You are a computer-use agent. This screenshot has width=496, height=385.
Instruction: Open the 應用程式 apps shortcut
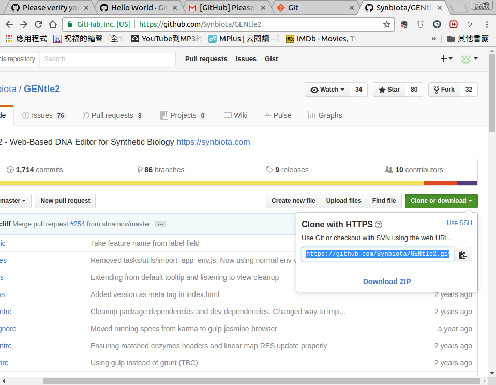pyautogui.click(x=26, y=39)
